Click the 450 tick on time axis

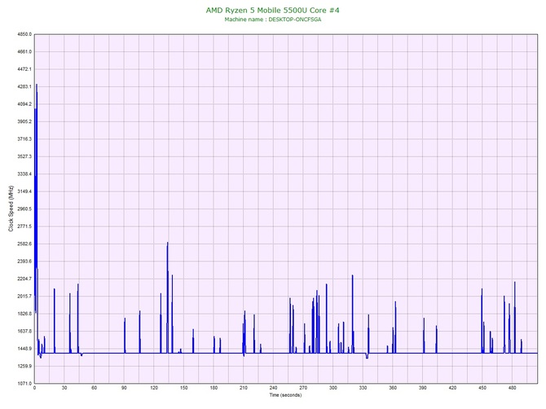482,388
